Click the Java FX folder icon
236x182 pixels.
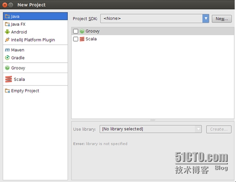(x=7, y=24)
